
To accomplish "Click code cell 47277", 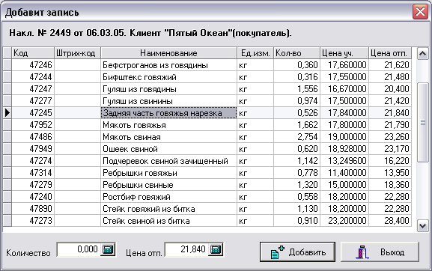I will [x=33, y=101].
